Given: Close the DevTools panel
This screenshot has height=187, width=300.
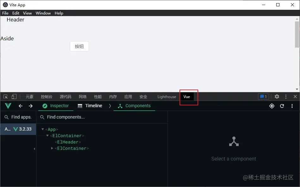Looking at the screenshot, I should [295, 96].
